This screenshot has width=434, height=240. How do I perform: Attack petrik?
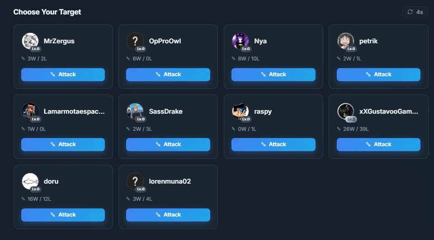point(378,74)
